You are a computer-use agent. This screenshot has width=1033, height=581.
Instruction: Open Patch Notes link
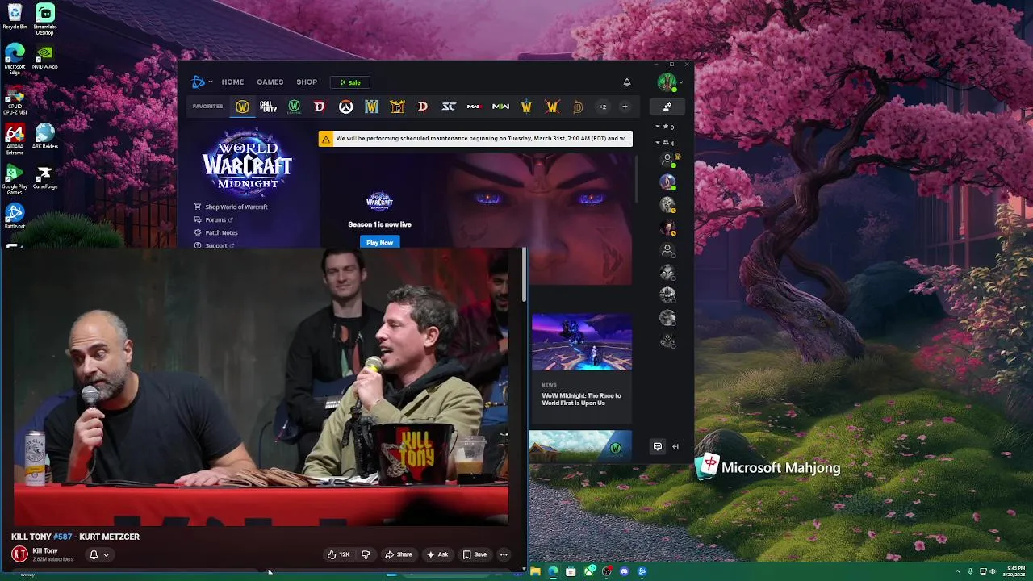click(215, 232)
